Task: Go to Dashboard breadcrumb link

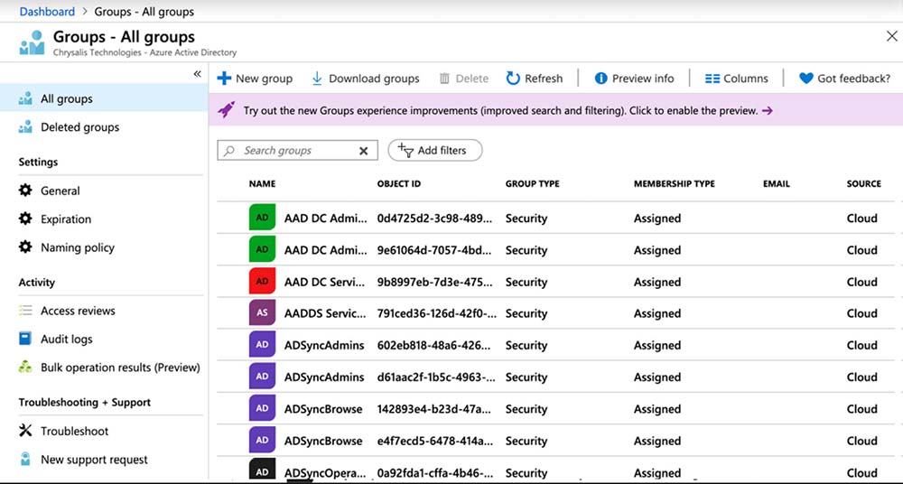Action: click(47, 12)
